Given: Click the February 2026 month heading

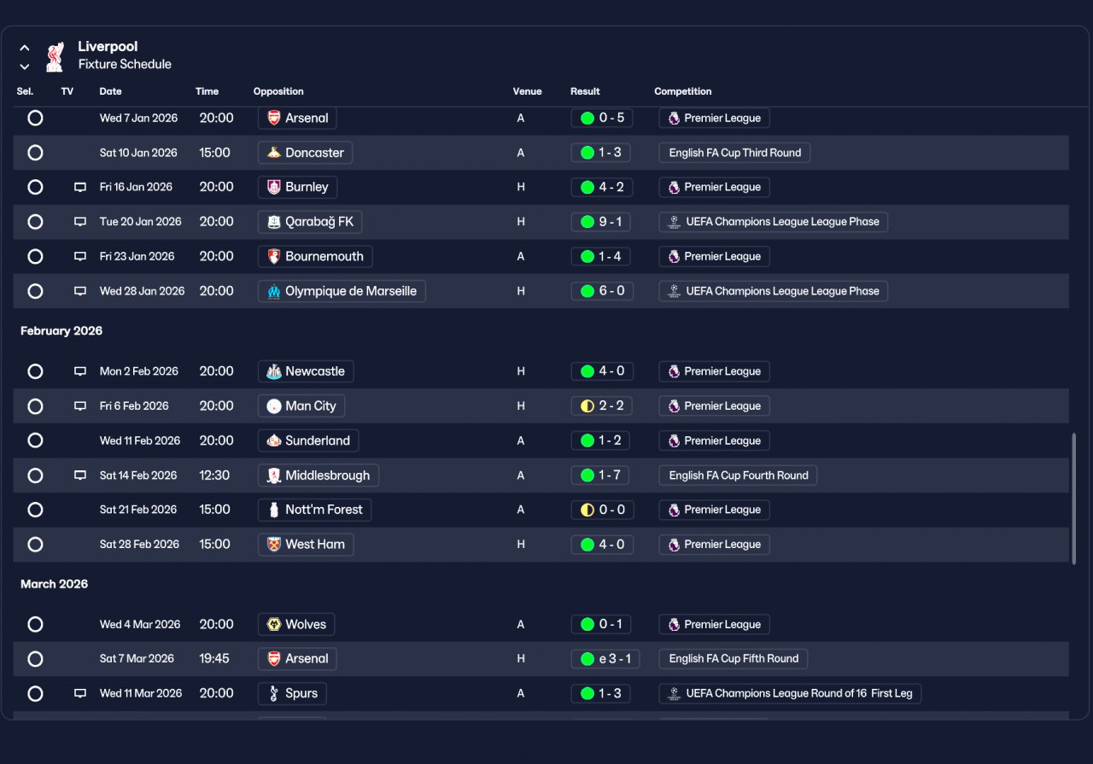Looking at the screenshot, I should click(x=61, y=331).
